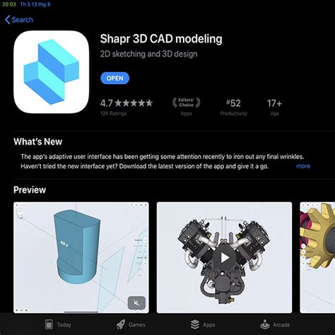
Task: Open the Today tab icon
Action: click(49, 324)
